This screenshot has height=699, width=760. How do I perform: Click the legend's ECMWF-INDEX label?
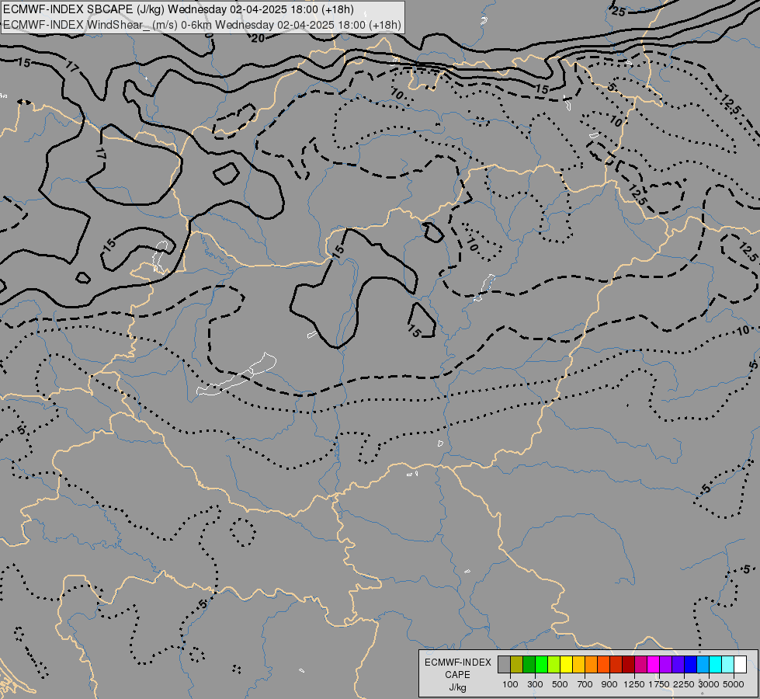pos(458,662)
